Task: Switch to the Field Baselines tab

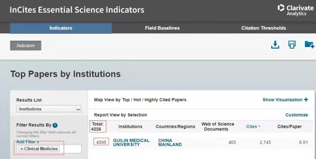Action: click(162, 28)
